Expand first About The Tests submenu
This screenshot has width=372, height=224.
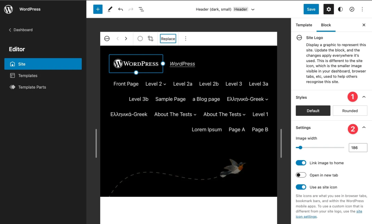pyautogui.click(x=195, y=115)
